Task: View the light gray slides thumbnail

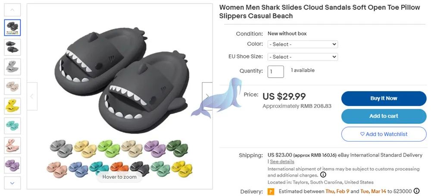Action: point(12,67)
